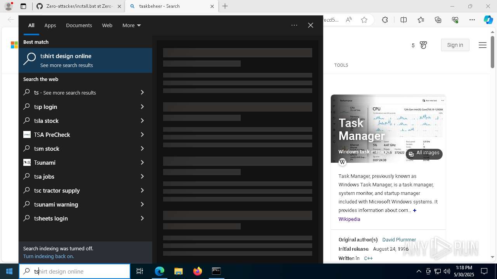Expand 'tsc tractor supply' suggestion chevron
The image size is (497, 279).
(x=142, y=190)
